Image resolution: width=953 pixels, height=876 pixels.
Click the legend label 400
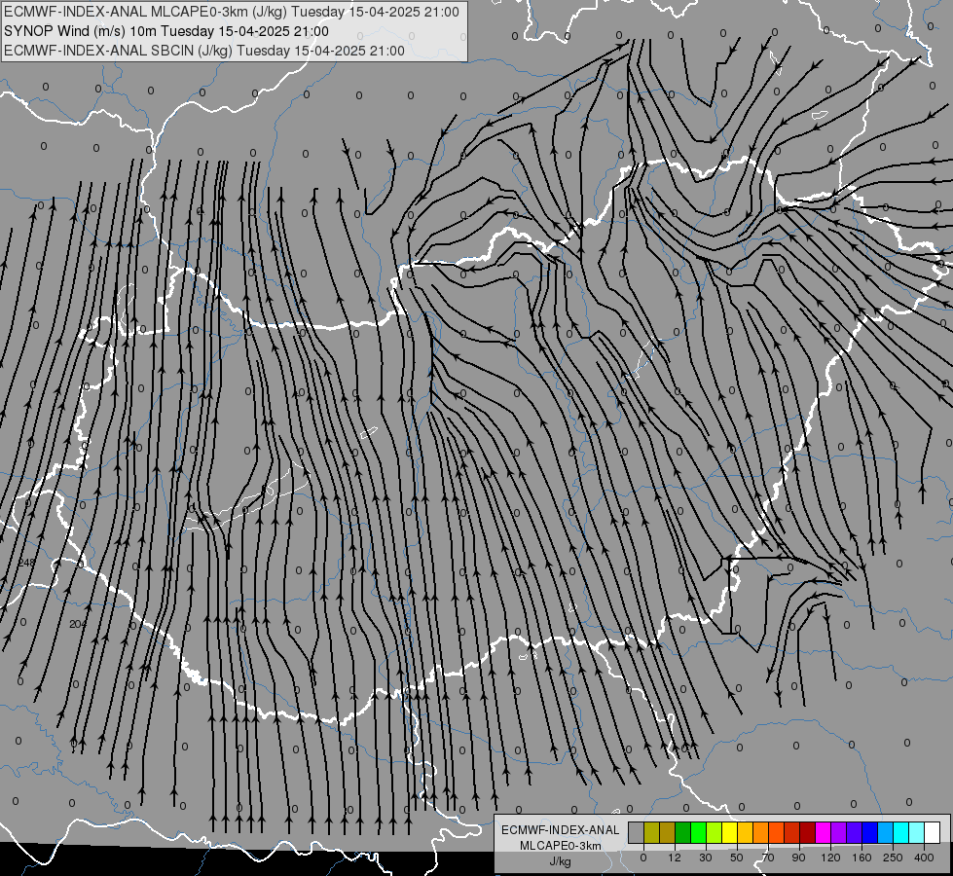924,858
